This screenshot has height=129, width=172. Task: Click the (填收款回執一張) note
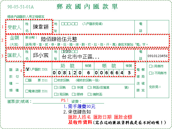tap(87, 80)
